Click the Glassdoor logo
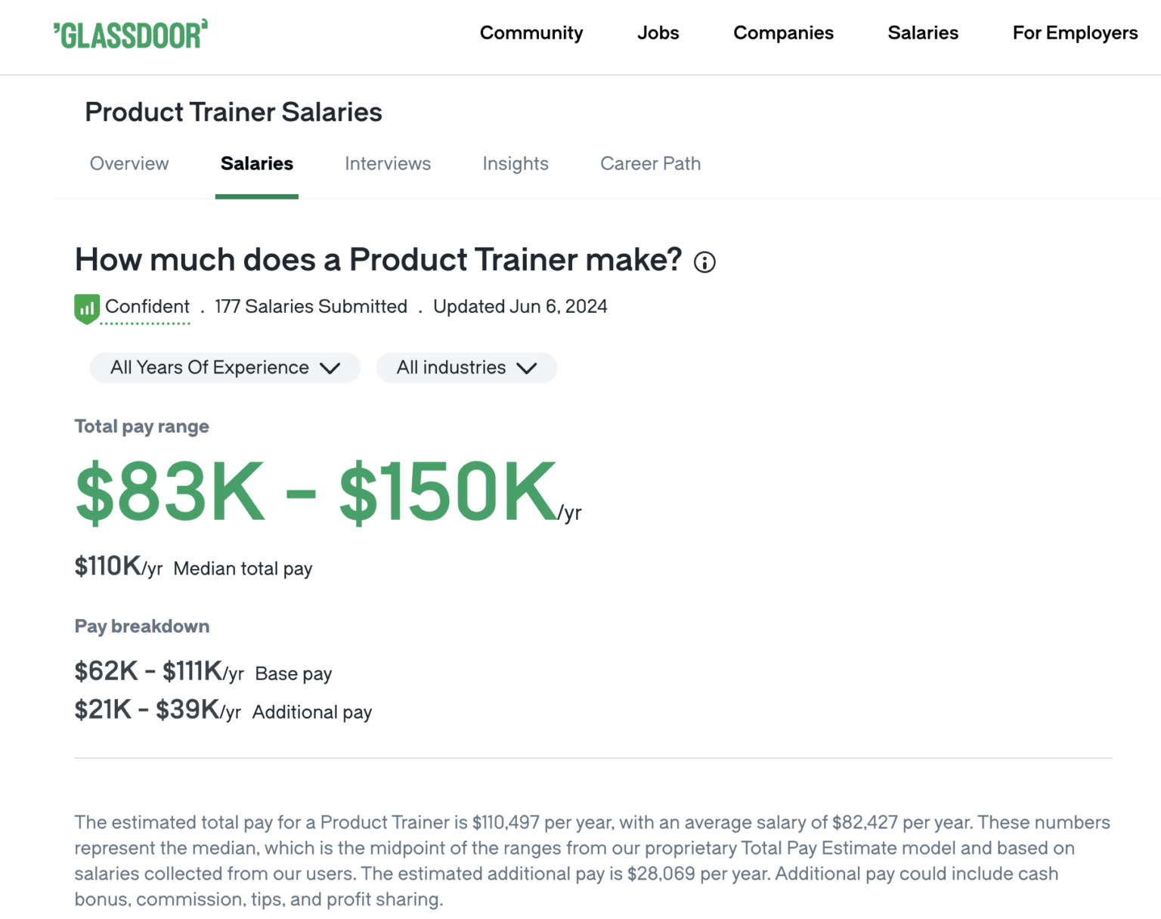This screenshot has height=919, width=1161. 130,34
